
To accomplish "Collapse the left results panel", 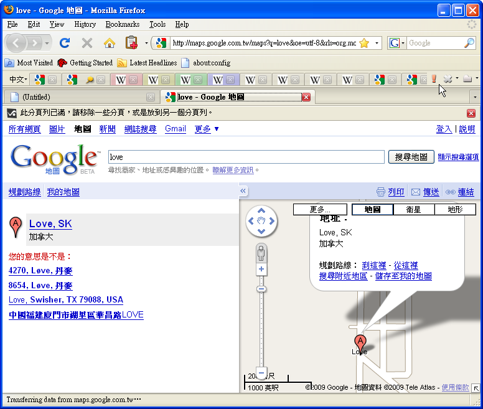I will point(243,191).
